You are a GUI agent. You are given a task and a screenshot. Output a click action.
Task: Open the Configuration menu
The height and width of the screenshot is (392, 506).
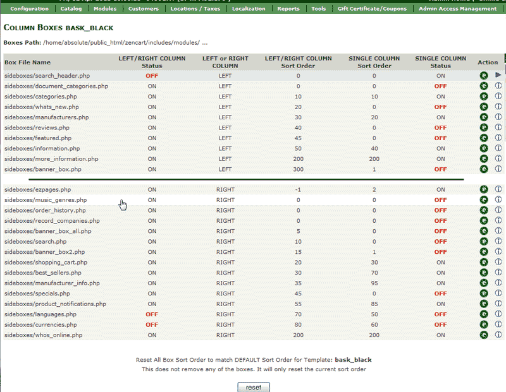(30, 9)
